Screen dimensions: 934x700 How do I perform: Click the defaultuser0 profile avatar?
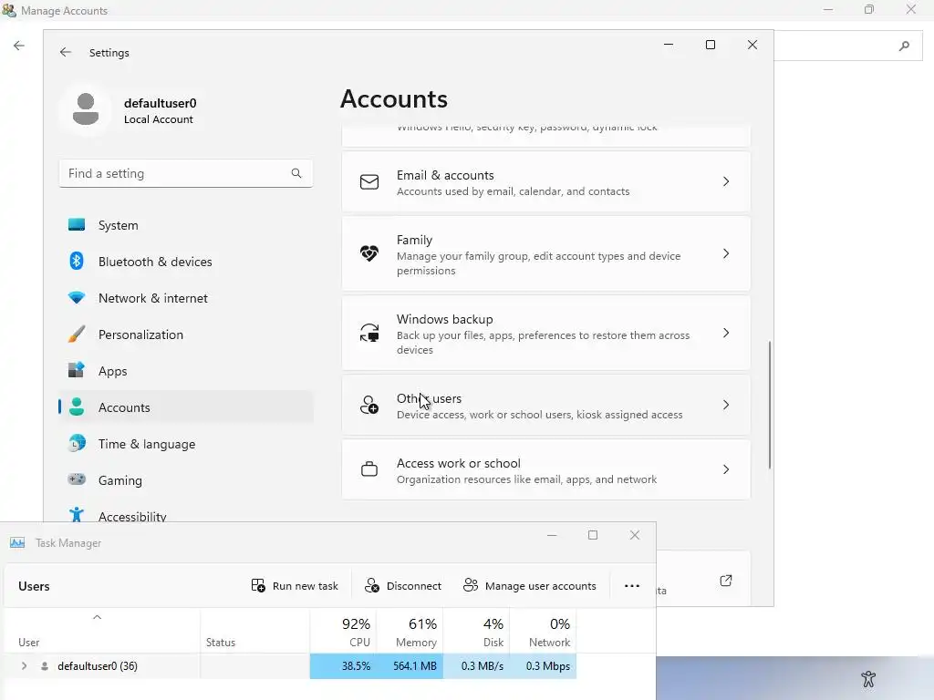[85, 109]
